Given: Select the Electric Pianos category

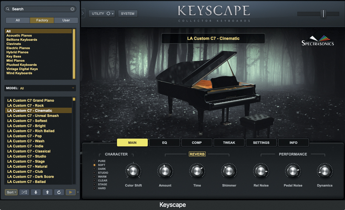Looking at the screenshot, I should pyautogui.click(x=18, y=48).
